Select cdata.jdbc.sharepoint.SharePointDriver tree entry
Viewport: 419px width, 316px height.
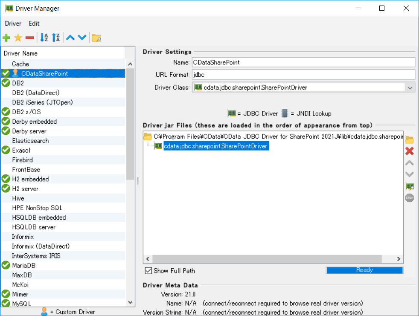215,146
